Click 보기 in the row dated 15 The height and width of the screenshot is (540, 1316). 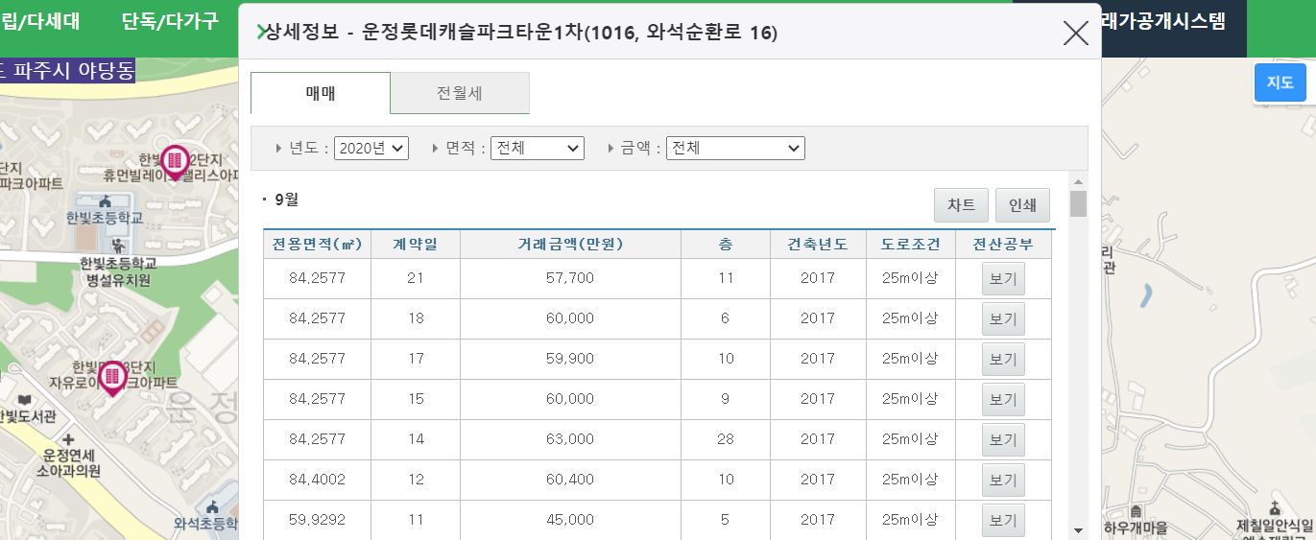pyautogui.click(x=1003, y=400)
